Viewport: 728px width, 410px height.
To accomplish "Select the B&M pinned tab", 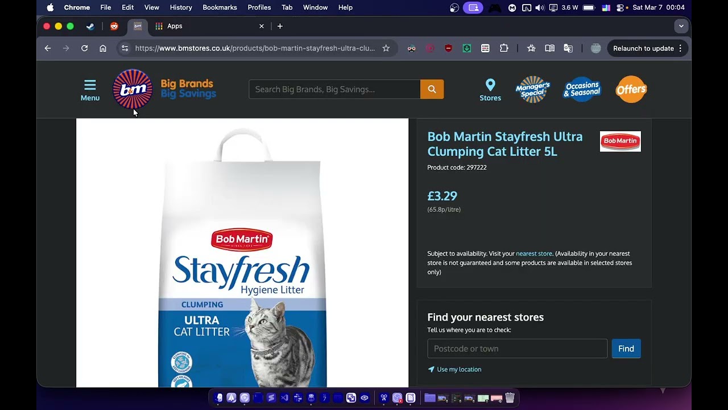I will click(x=138, y=26).
